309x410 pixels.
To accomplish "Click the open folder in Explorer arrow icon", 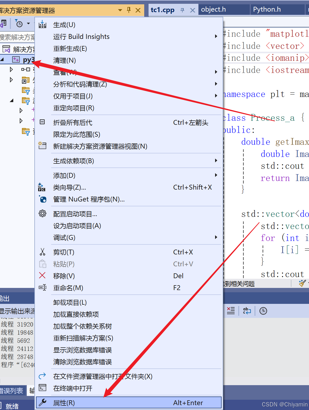I will click(x=42, y=376).
